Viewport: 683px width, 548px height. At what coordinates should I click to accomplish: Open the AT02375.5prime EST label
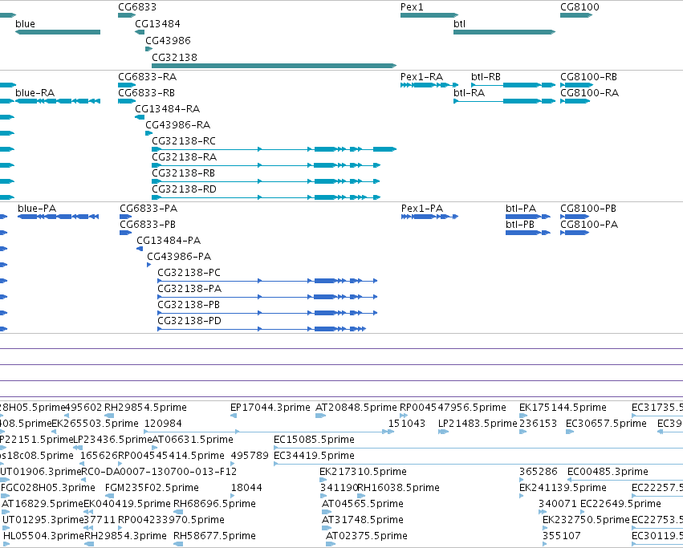(x=367, y=536)
